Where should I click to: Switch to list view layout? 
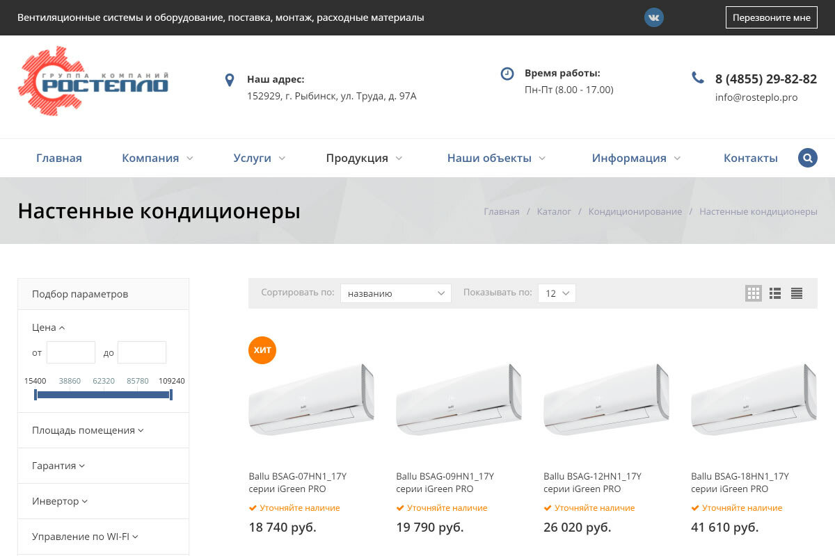click(x=775, y=293)
